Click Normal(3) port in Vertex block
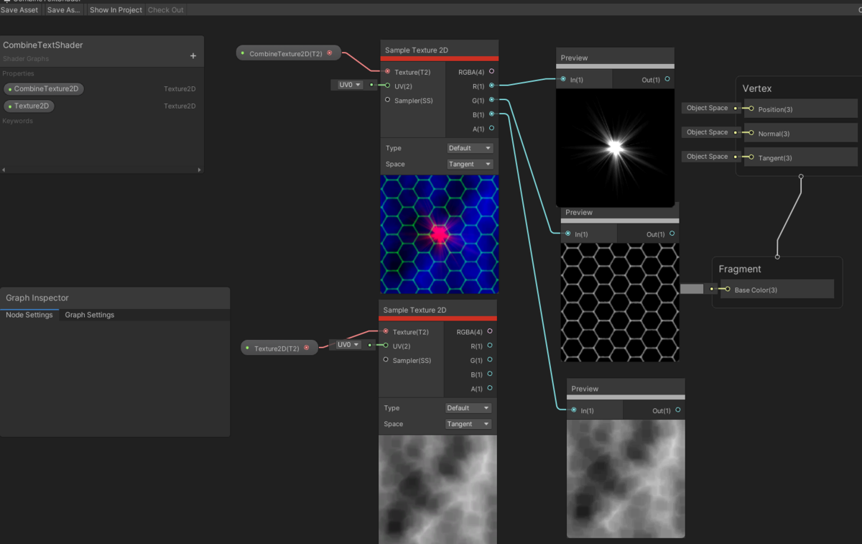Viewport: 862px width, 544px height. (751, 133)
